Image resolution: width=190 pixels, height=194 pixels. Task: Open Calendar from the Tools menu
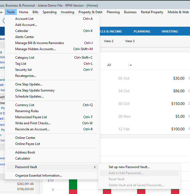click(x=52, y=31)
